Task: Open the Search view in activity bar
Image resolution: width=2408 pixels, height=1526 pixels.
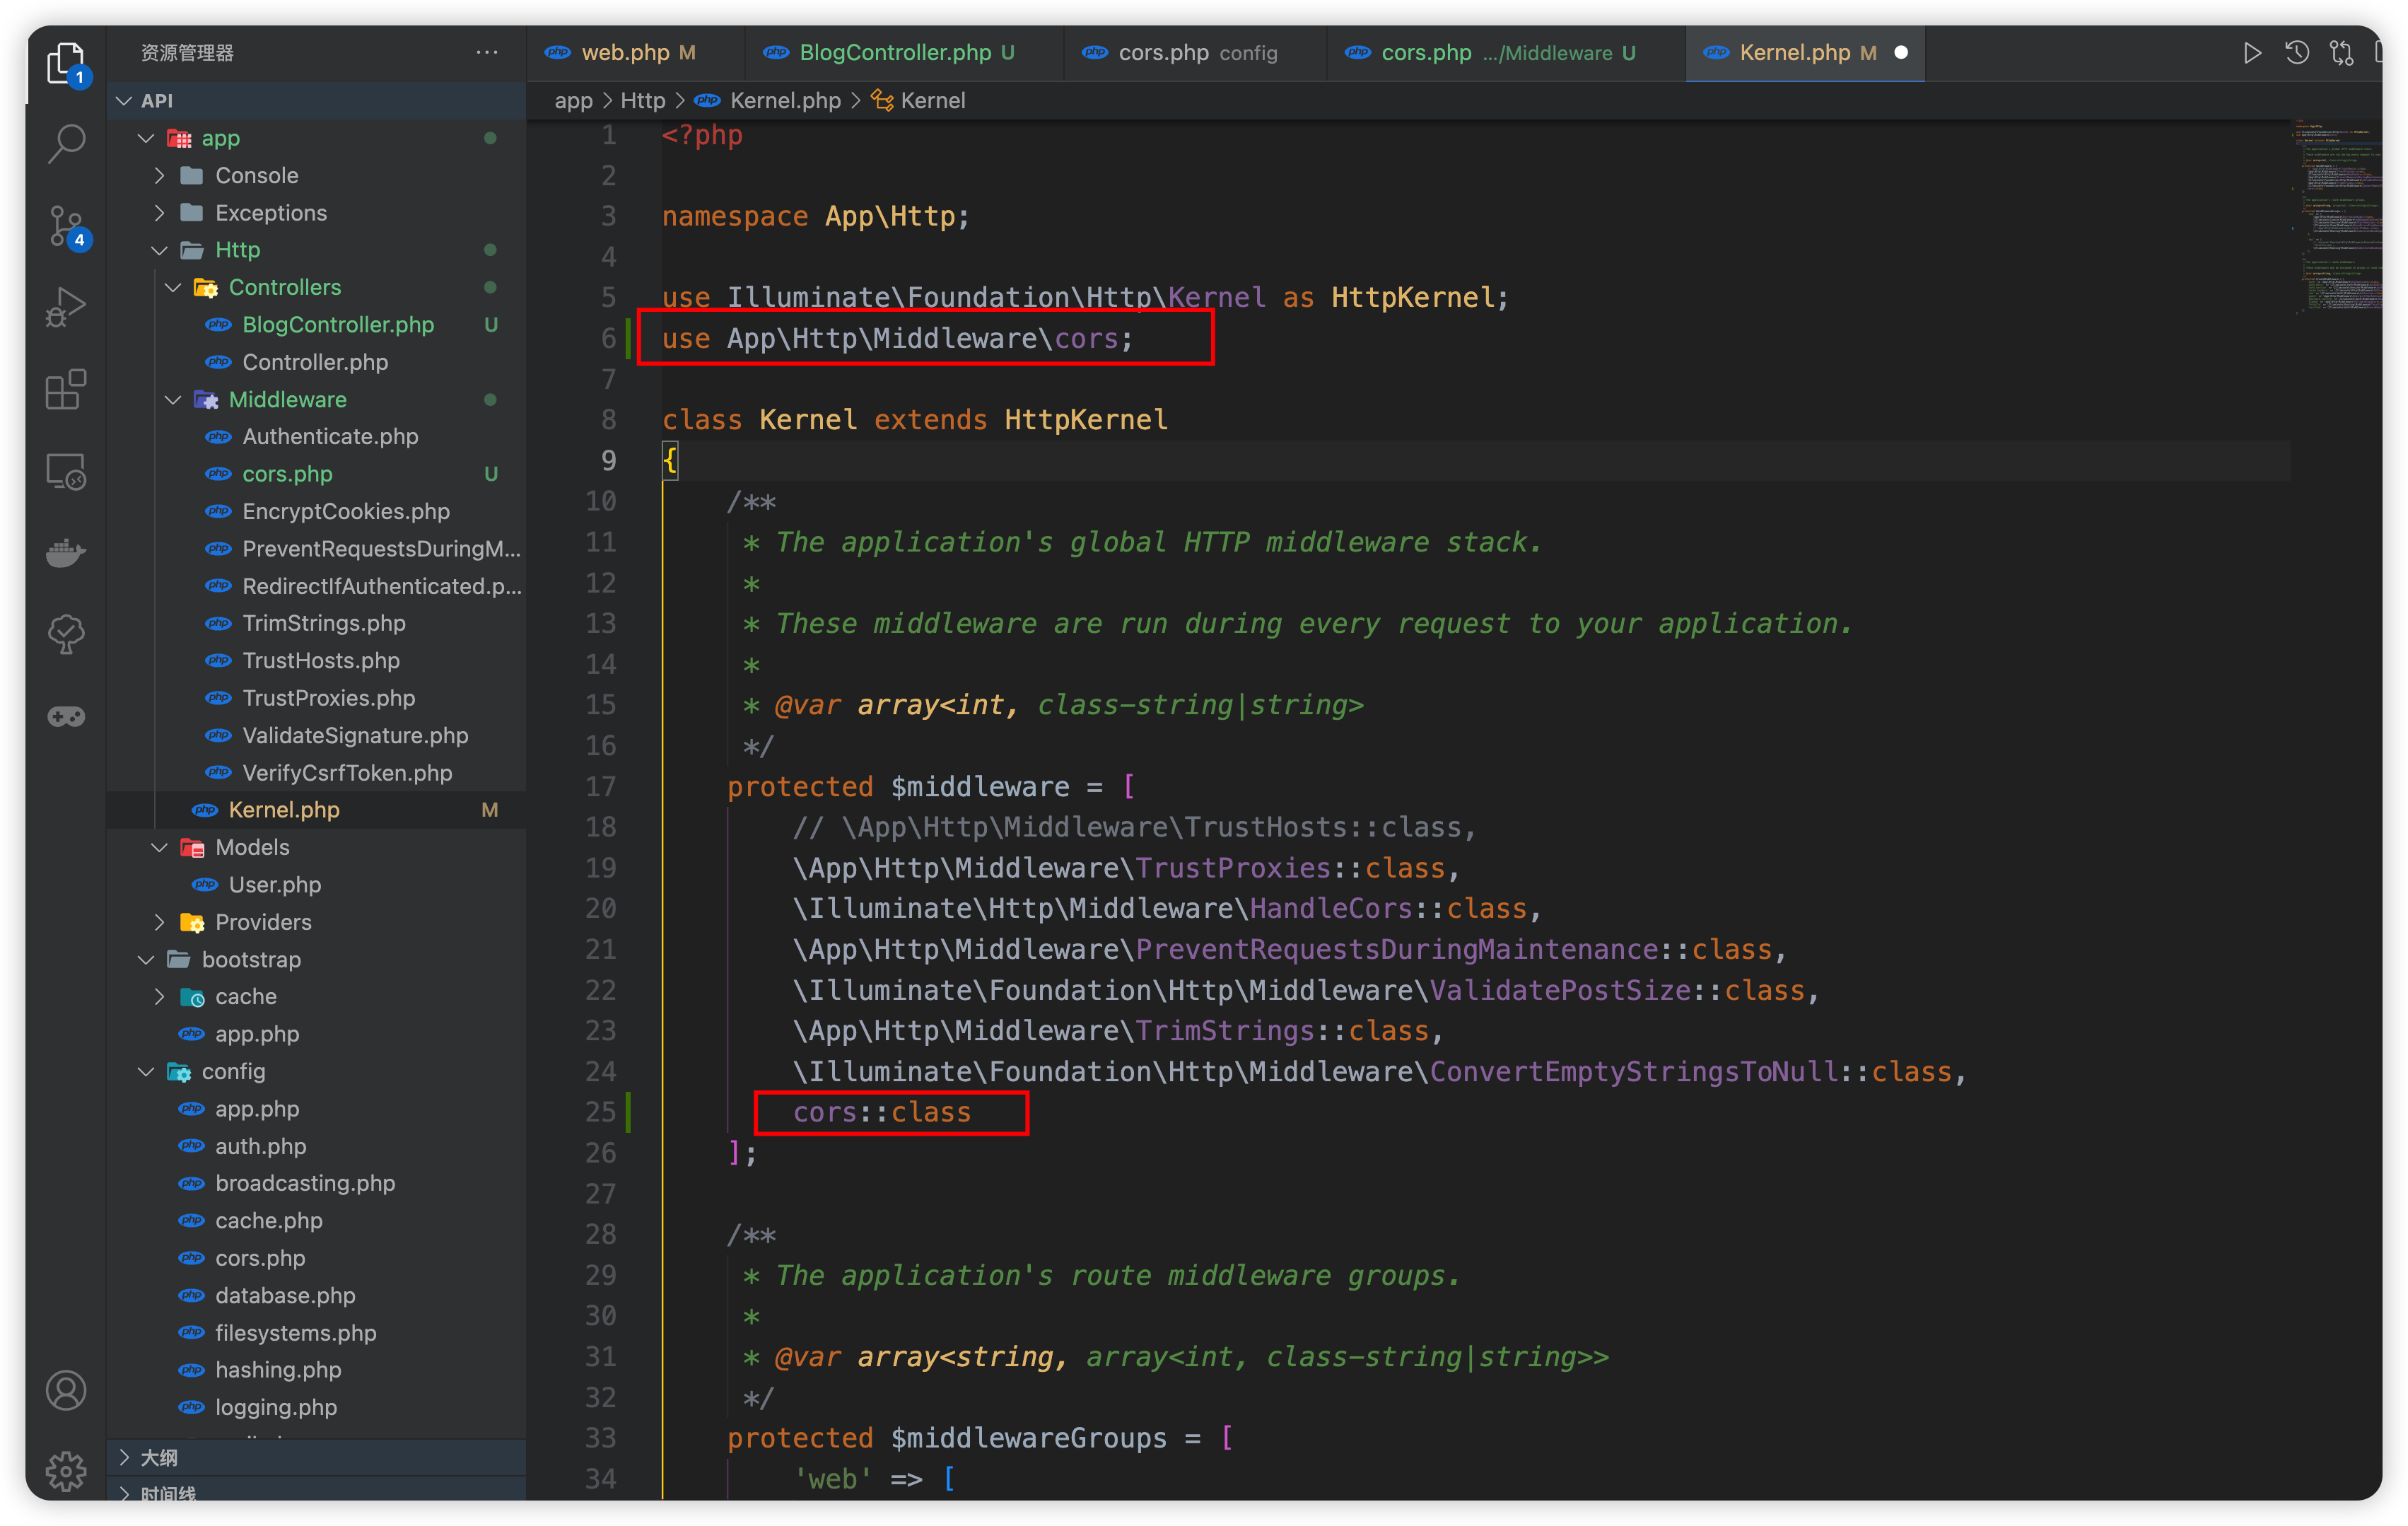Action: [66, 143]
